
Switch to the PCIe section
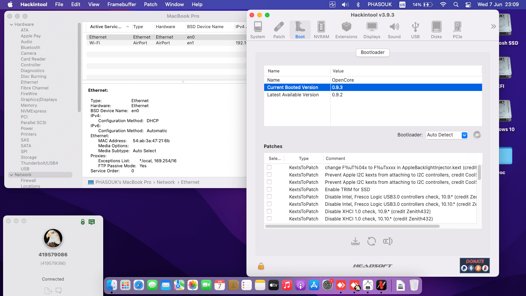tap(457, 30)
